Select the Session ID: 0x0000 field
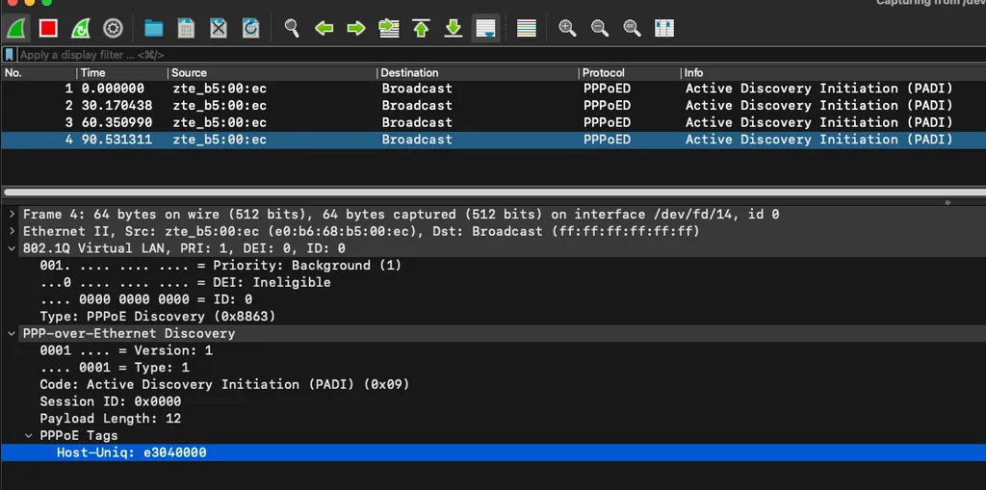The image size is (986, 490). click(110, 401)
